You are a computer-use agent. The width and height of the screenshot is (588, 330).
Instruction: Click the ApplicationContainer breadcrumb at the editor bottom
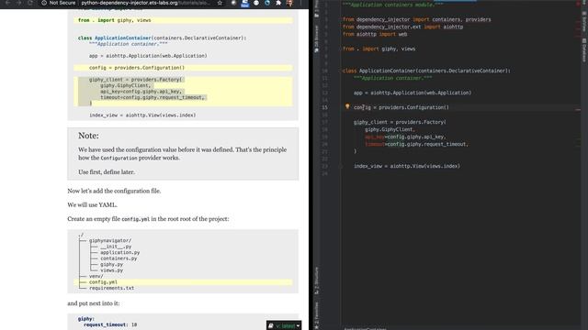(365, 328)
